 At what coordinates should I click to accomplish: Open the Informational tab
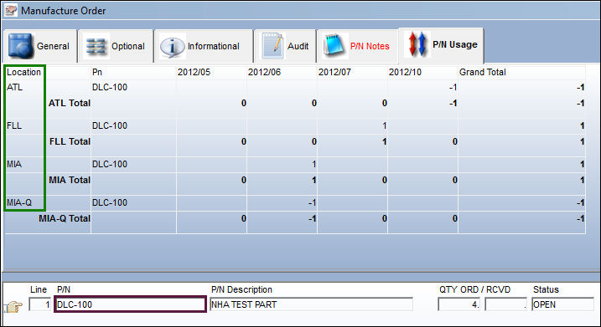coord(204,46)
